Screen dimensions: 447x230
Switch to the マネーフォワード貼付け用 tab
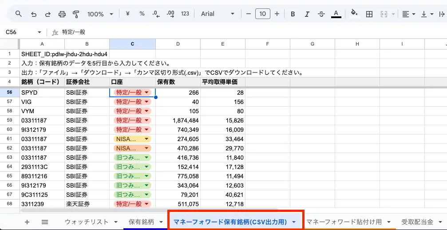tap(344, 222)
